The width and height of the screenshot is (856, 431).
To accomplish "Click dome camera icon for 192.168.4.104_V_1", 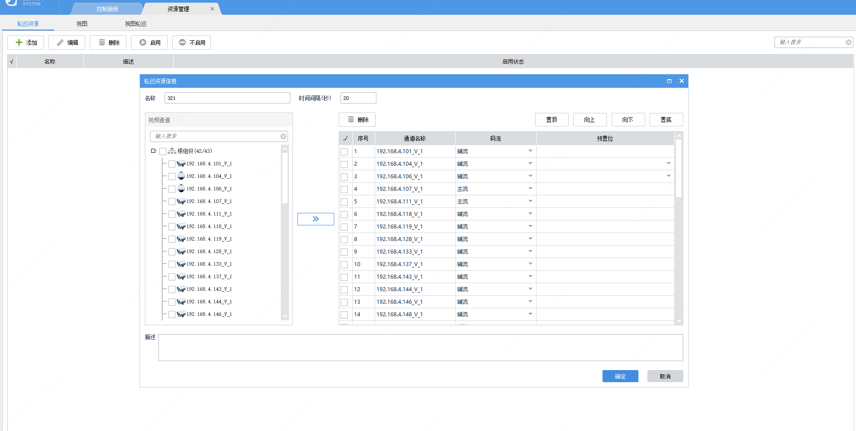I will 181,176.
